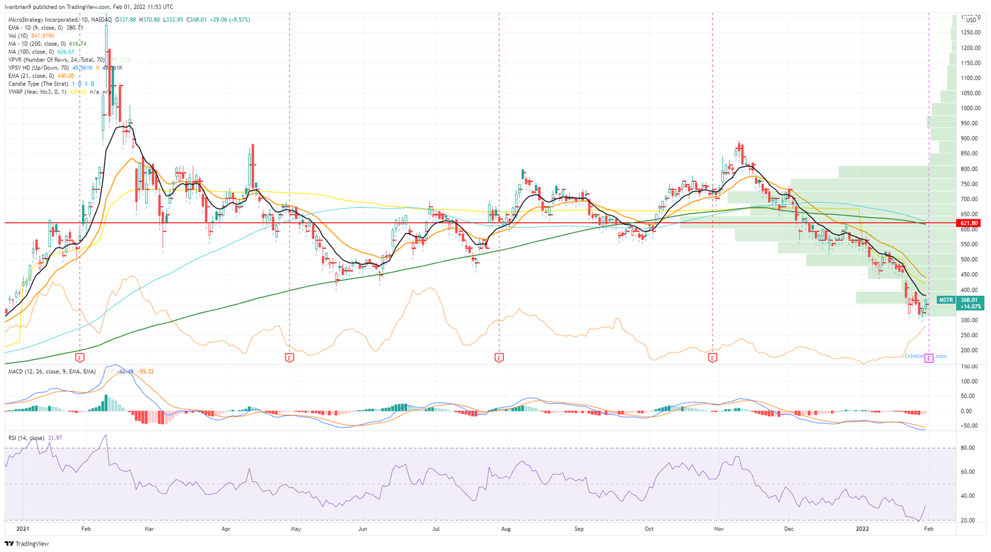Select the Vol (10) indicator legend

[x=18, y=35]
